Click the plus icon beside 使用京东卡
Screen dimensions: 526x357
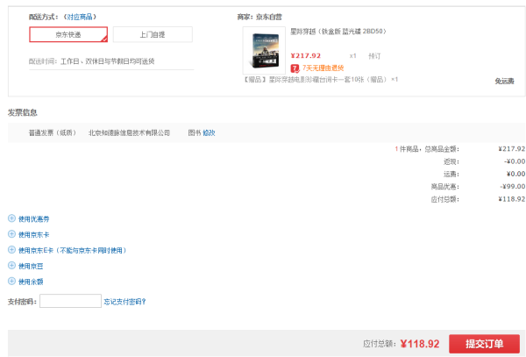(11, 234)
